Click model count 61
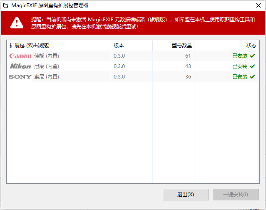This screenshot has height=210, width=266. [x=188, y=56]
